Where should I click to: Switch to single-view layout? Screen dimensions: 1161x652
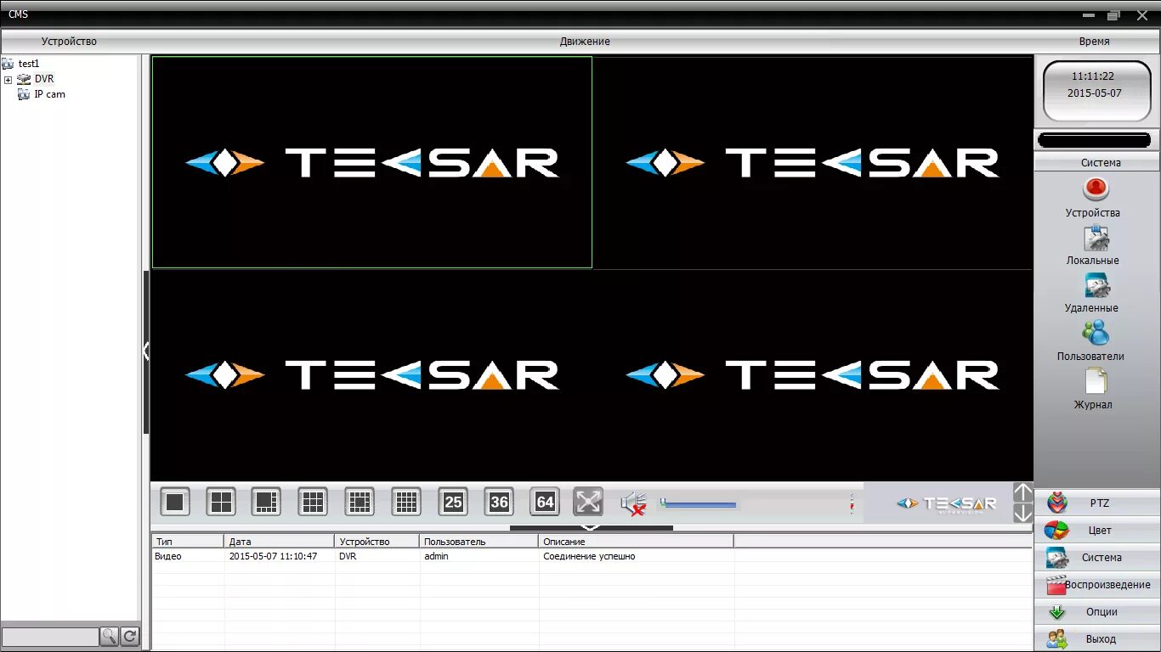point(175,502)
